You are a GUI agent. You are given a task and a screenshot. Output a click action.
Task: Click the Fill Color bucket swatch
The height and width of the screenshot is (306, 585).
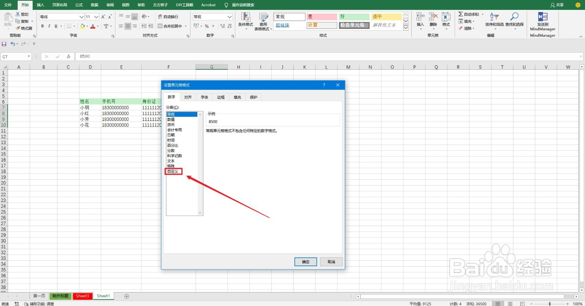(83, 26)
